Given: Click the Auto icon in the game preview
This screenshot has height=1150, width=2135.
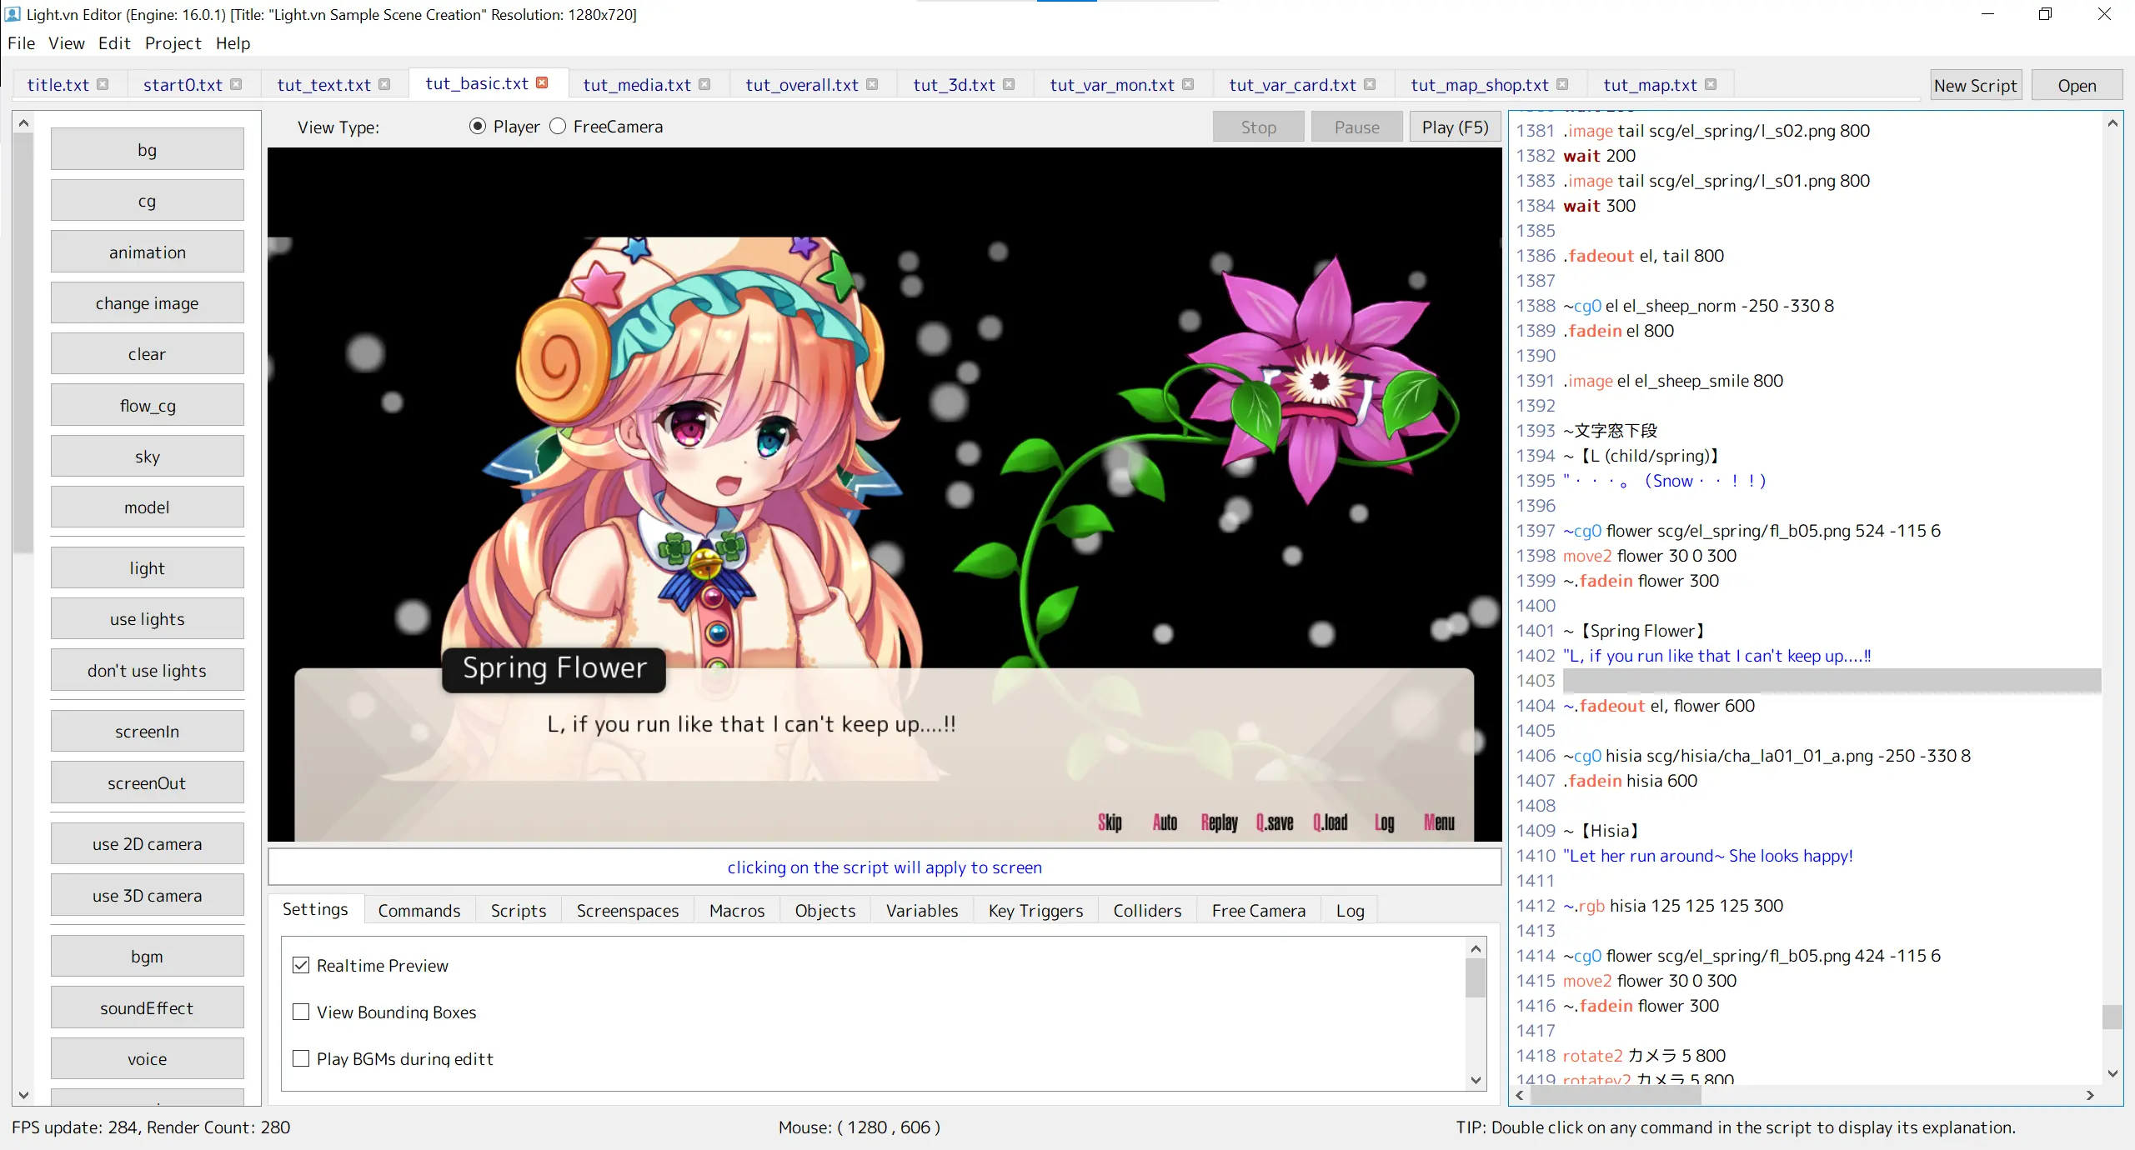Looking at the screenshot, I should coord(1165,822).
